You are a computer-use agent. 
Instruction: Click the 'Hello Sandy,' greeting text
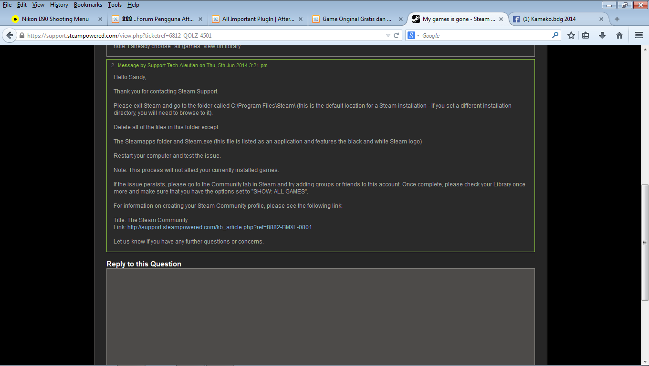pos(130,77)
